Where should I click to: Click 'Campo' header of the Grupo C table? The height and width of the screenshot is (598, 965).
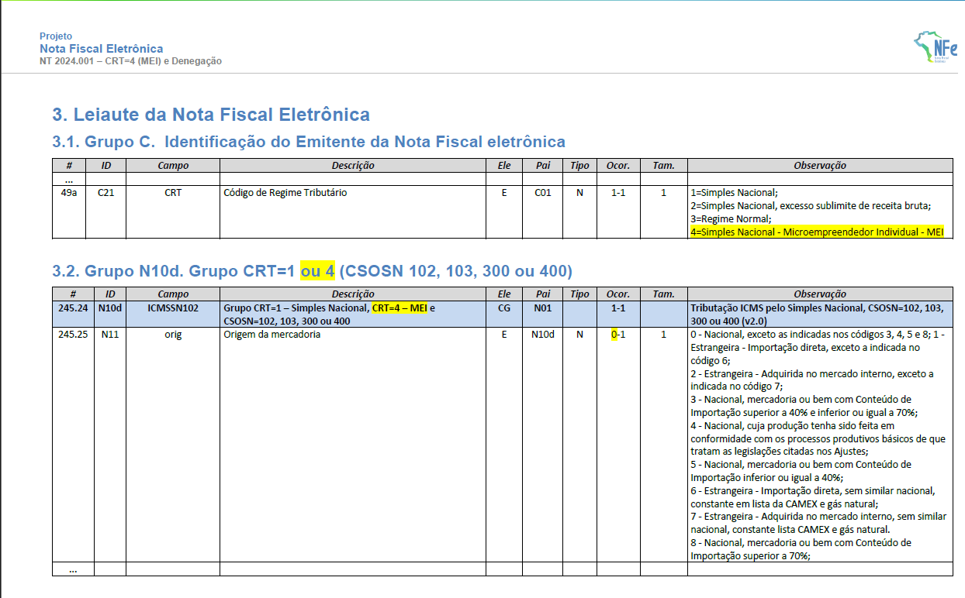[173, 165]
